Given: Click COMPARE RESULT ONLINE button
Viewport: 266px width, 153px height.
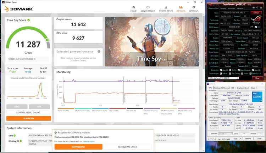Looking at the screenshot, I should 28,112.
